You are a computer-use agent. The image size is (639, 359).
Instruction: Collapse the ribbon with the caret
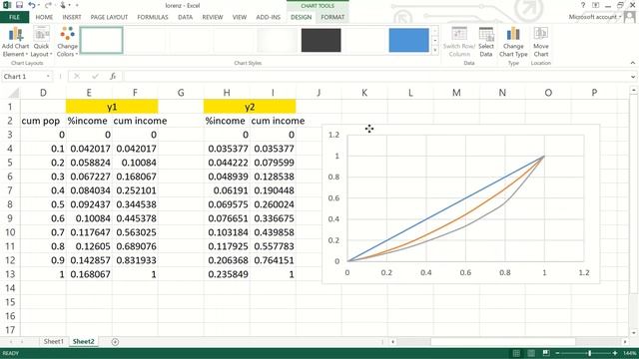[632, 63]
